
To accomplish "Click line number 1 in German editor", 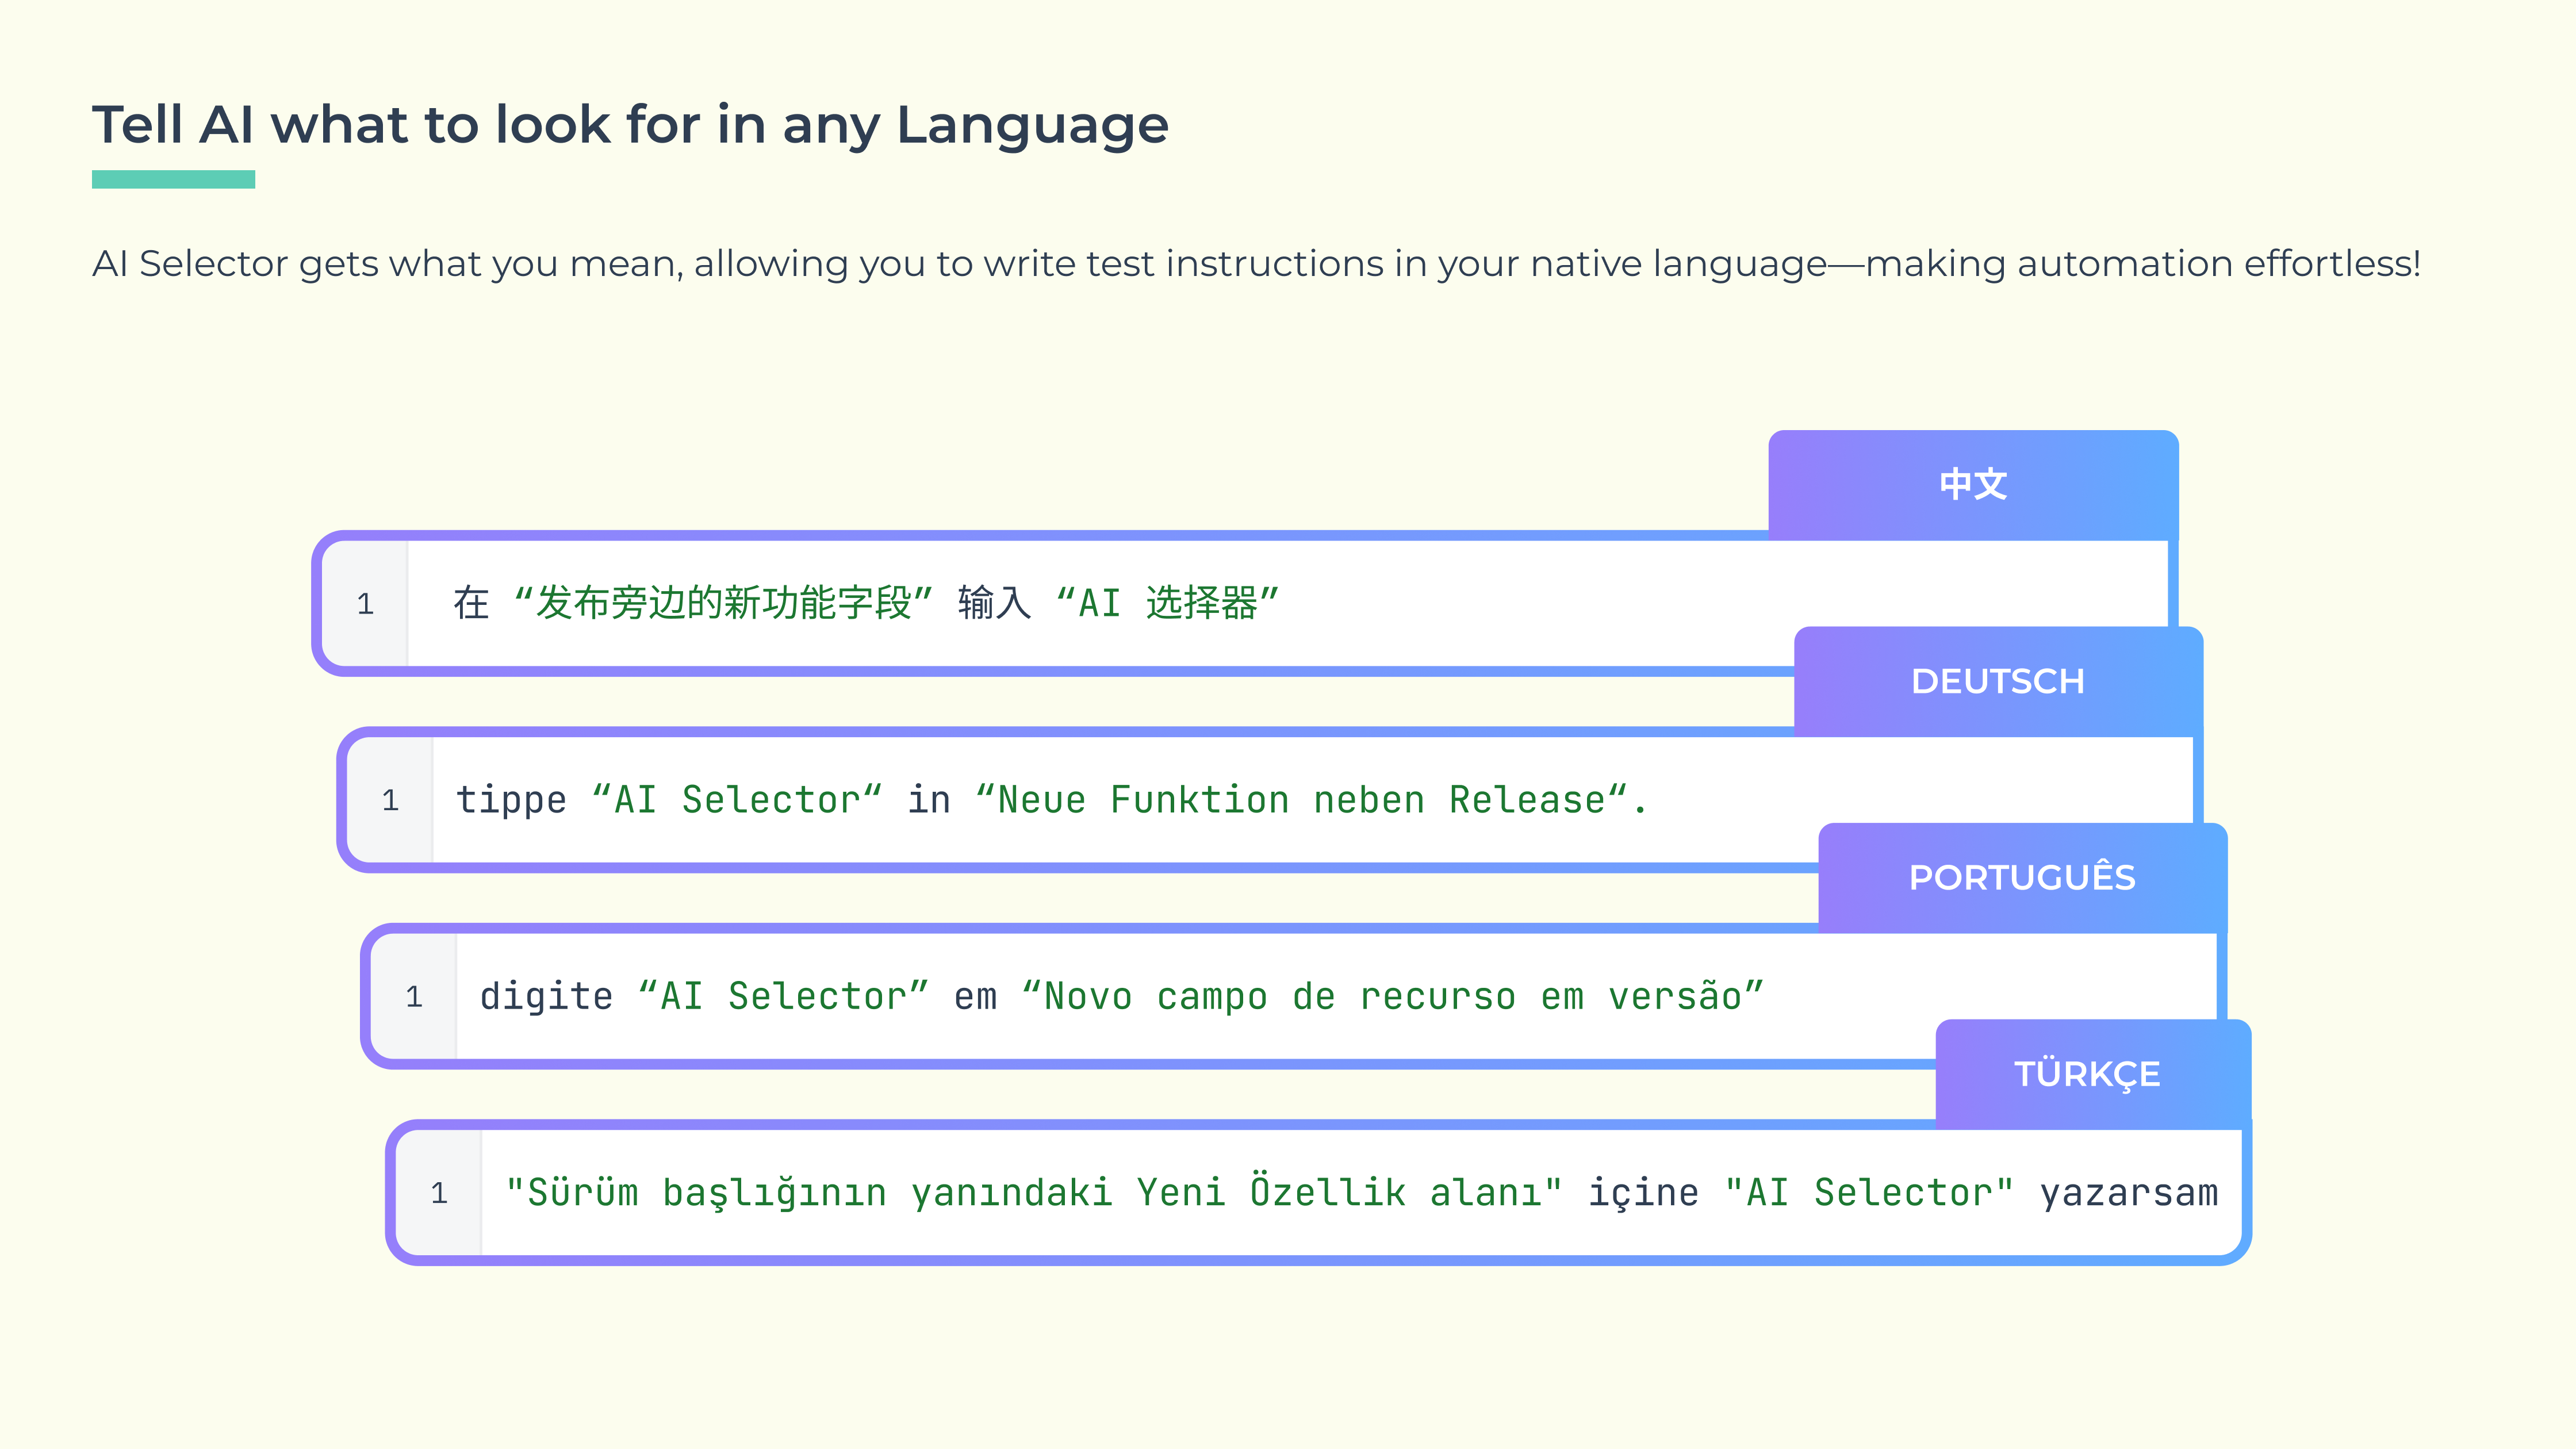I will [x=390, y=800].
